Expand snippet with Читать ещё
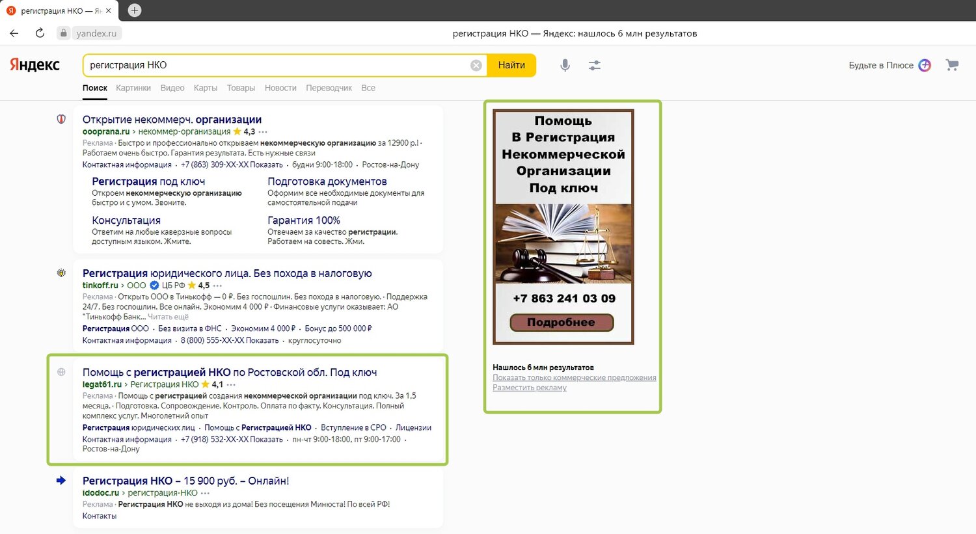This screenshot has height=534, width=976. coord(168,317)
